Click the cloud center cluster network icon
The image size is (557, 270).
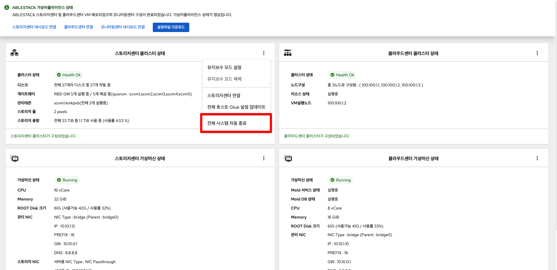pyautogui.click(x=288, y=53)
